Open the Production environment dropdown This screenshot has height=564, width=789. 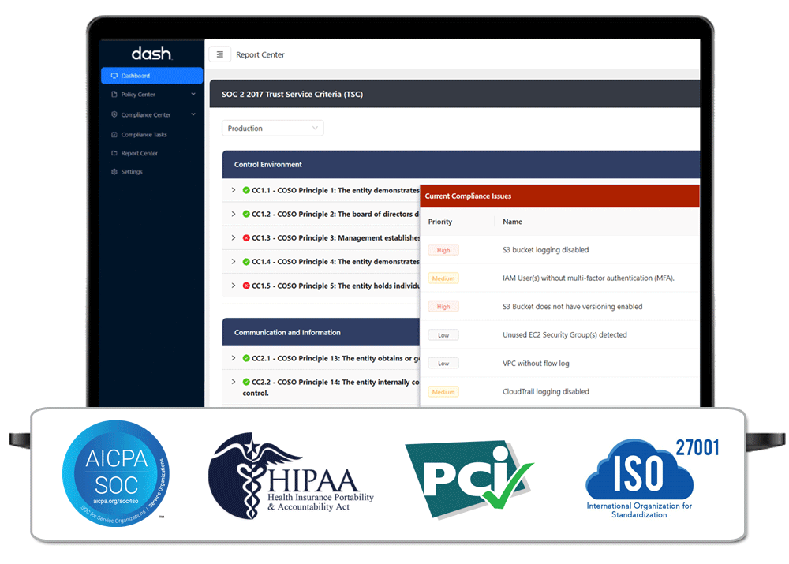272,127
